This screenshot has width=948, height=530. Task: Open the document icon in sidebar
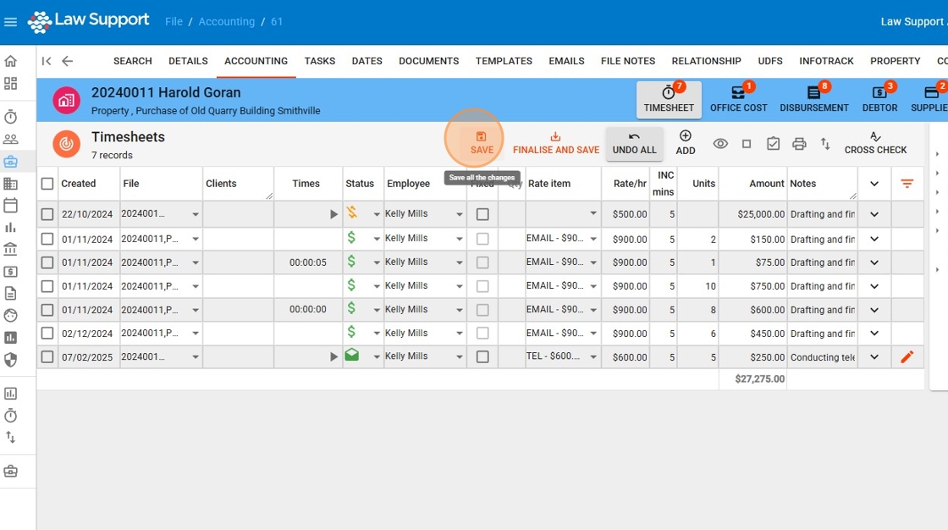10,294
